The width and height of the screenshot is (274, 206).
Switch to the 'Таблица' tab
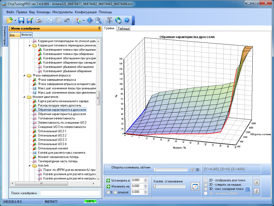coord(123,29)
